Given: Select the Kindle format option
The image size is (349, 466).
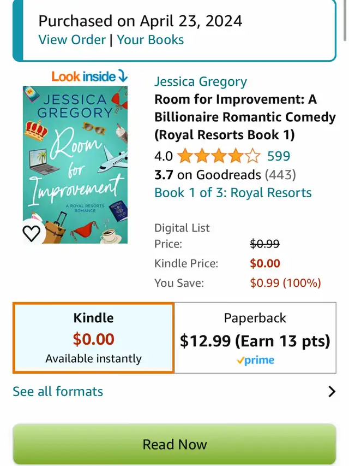Looking at the screenshot, I should [93, 338].
